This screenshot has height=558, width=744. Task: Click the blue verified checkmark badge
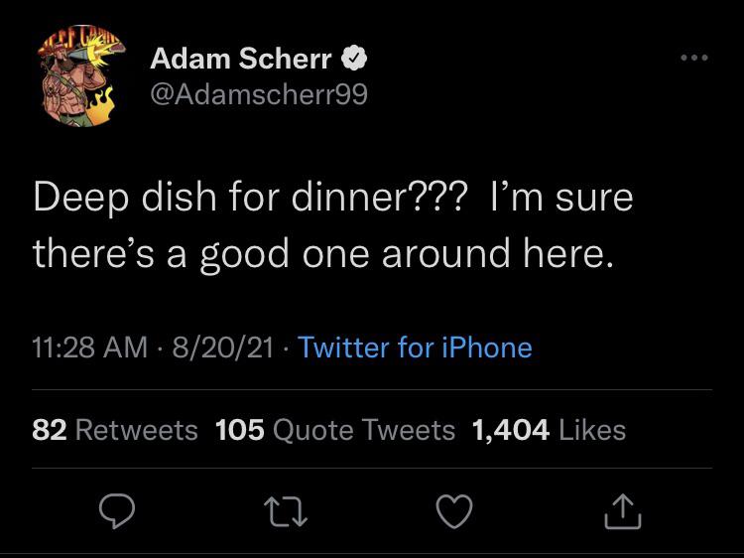click(356, 60)
